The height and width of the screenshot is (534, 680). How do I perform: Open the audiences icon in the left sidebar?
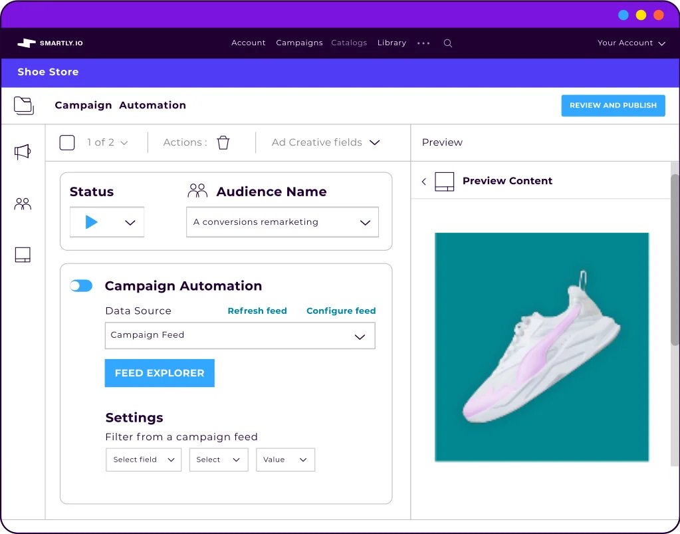[23, 203]
